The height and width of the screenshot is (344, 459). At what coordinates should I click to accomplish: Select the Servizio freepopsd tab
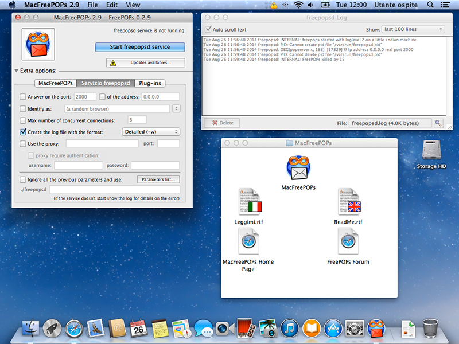pos(106,83)
